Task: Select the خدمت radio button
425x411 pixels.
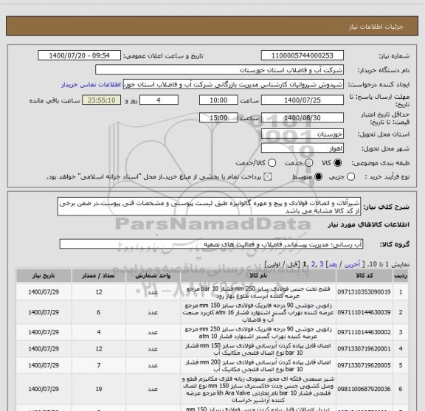Action: pos(309,162)
